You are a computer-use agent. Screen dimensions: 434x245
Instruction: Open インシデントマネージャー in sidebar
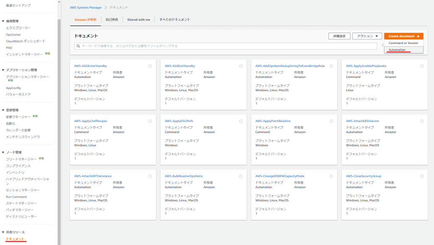coord(24,55)
